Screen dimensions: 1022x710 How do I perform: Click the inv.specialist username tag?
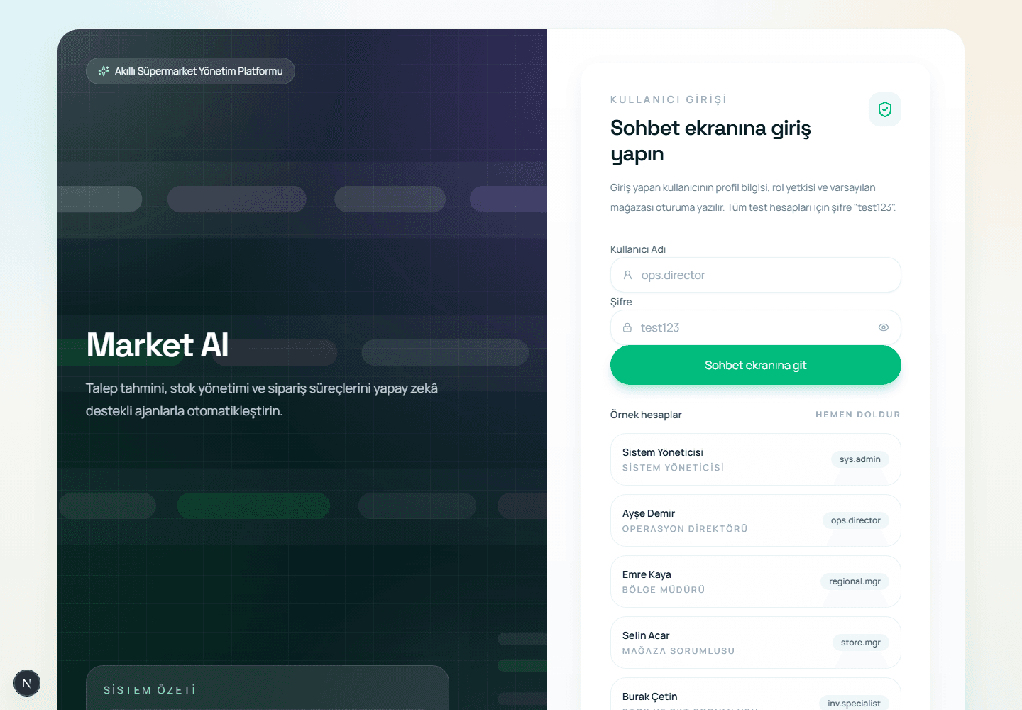coord(854,703)
